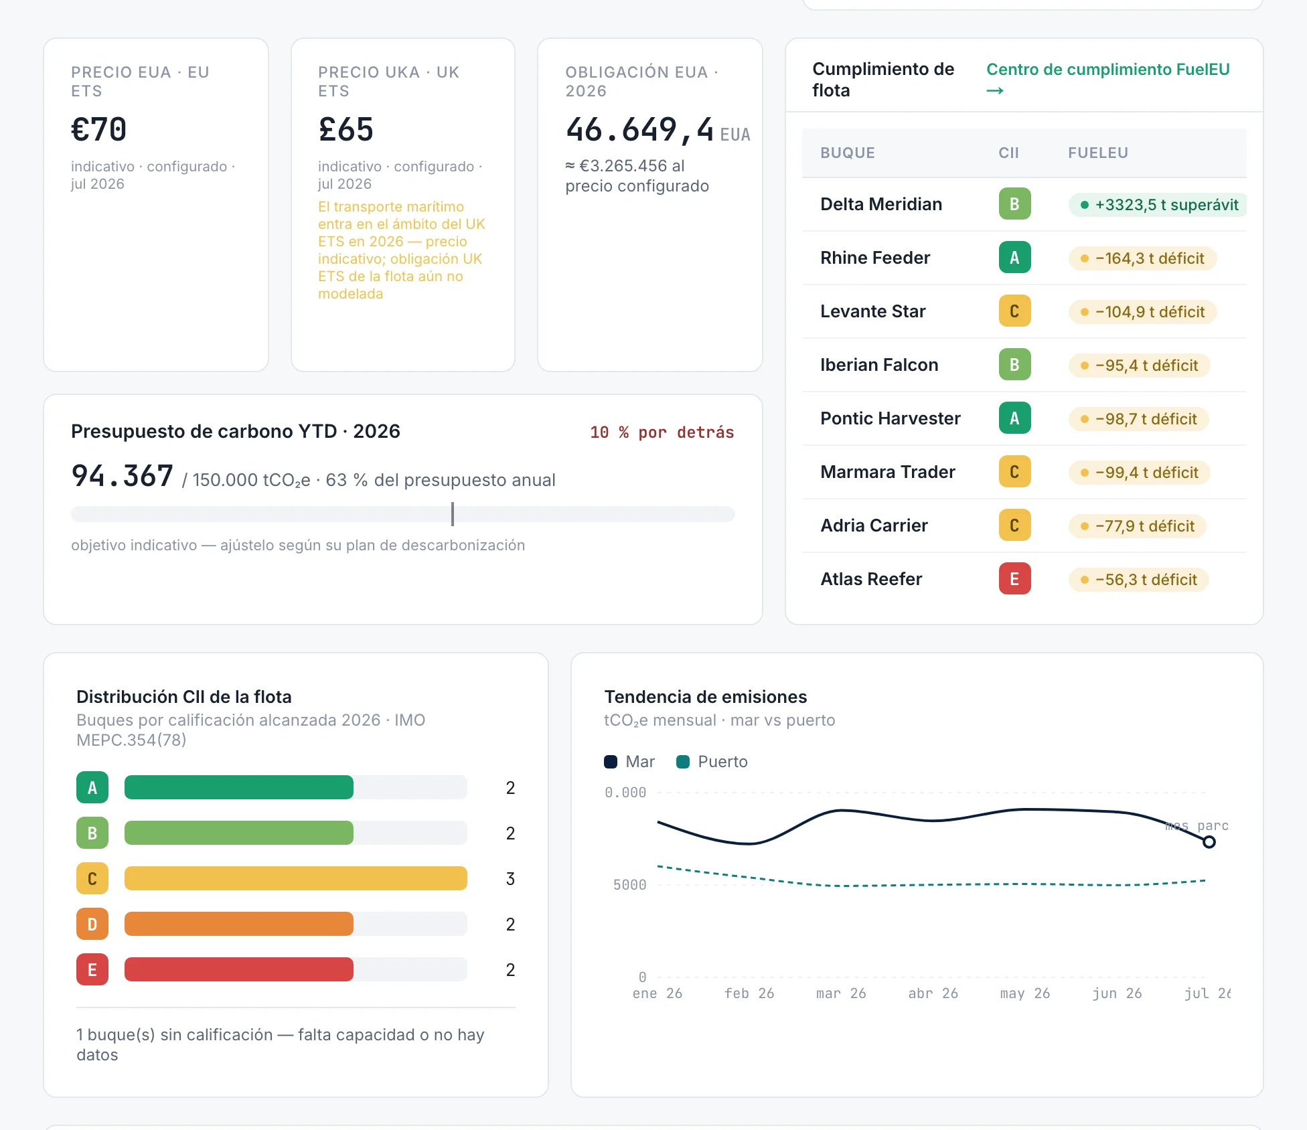Click the yellow C distribution bar
Image resolution: width=1307 pixels, height=1130 pixels.
pyautogui.click(x=296, y=878)
